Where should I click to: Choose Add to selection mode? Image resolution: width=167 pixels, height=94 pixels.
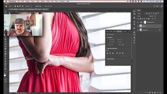[18, 6]
